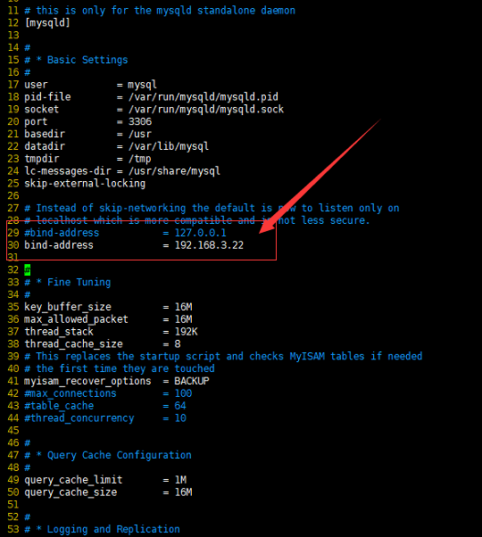This screenshot has height=537, width=482.
Task: Click the max_connections value 100
Action: [x=183, y=393]
